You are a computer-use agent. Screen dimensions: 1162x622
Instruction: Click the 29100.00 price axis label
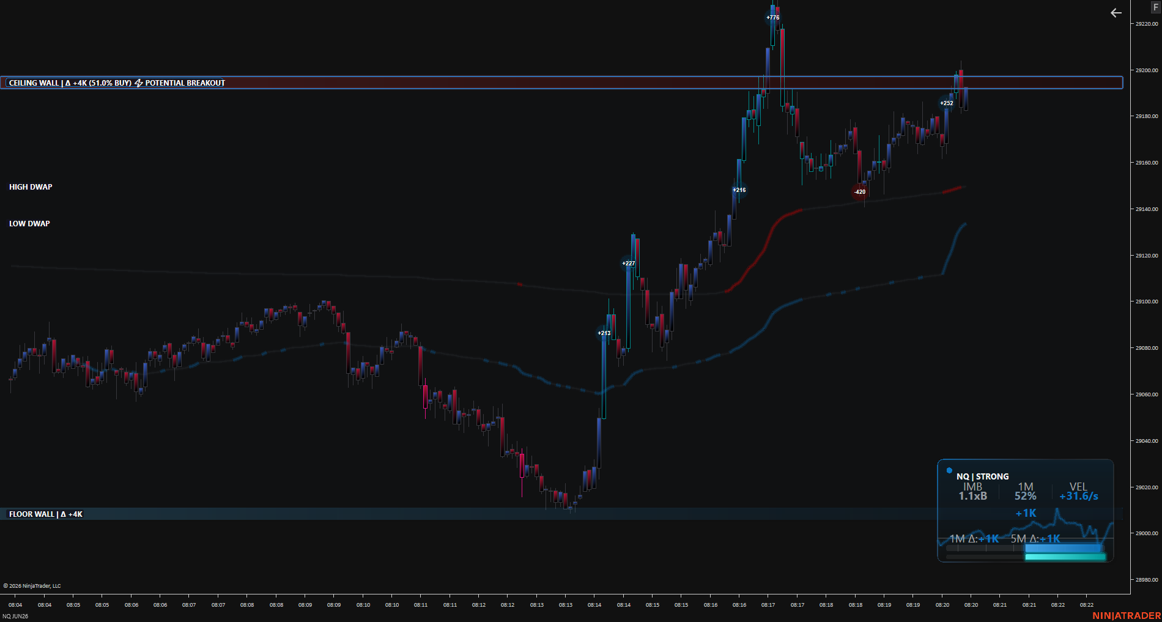pos(1147,302)
